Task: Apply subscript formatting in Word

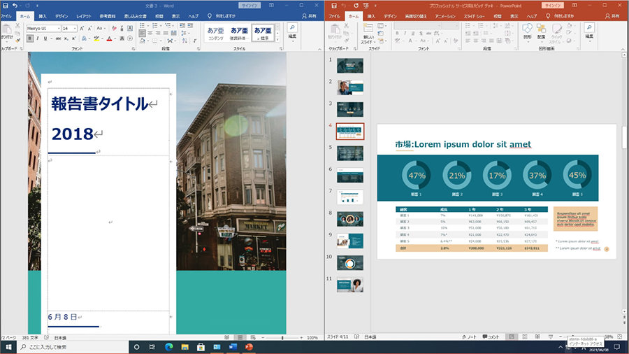Action: tap(66, 39)
